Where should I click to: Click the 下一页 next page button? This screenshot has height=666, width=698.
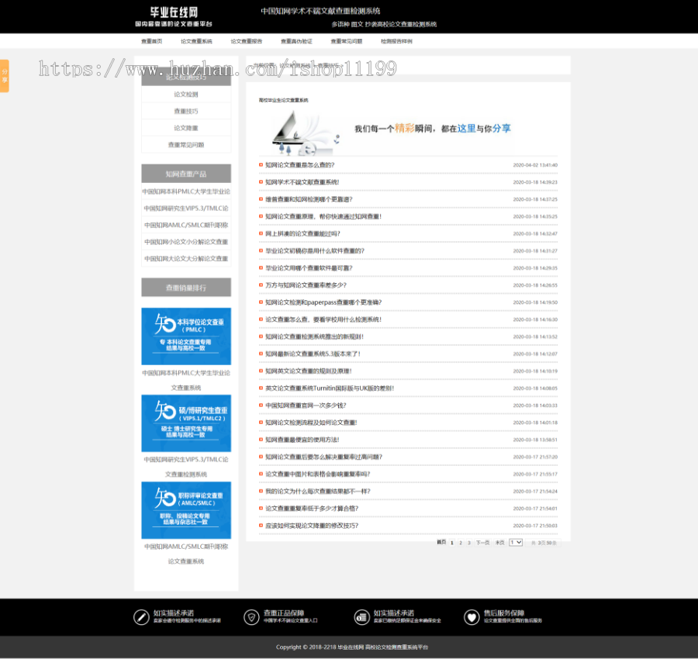[482, 543]
